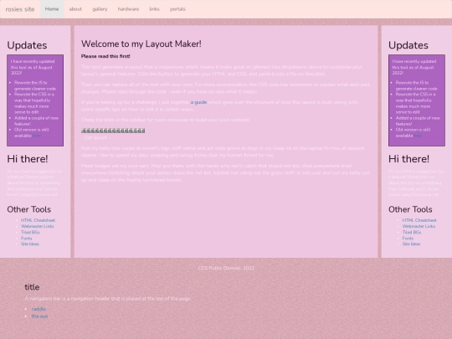Click 'Rewrote the JS' bullet in left Updates box
Viewport: 452px width, 339px height.
pyautogui.click(x=35, y=85)
